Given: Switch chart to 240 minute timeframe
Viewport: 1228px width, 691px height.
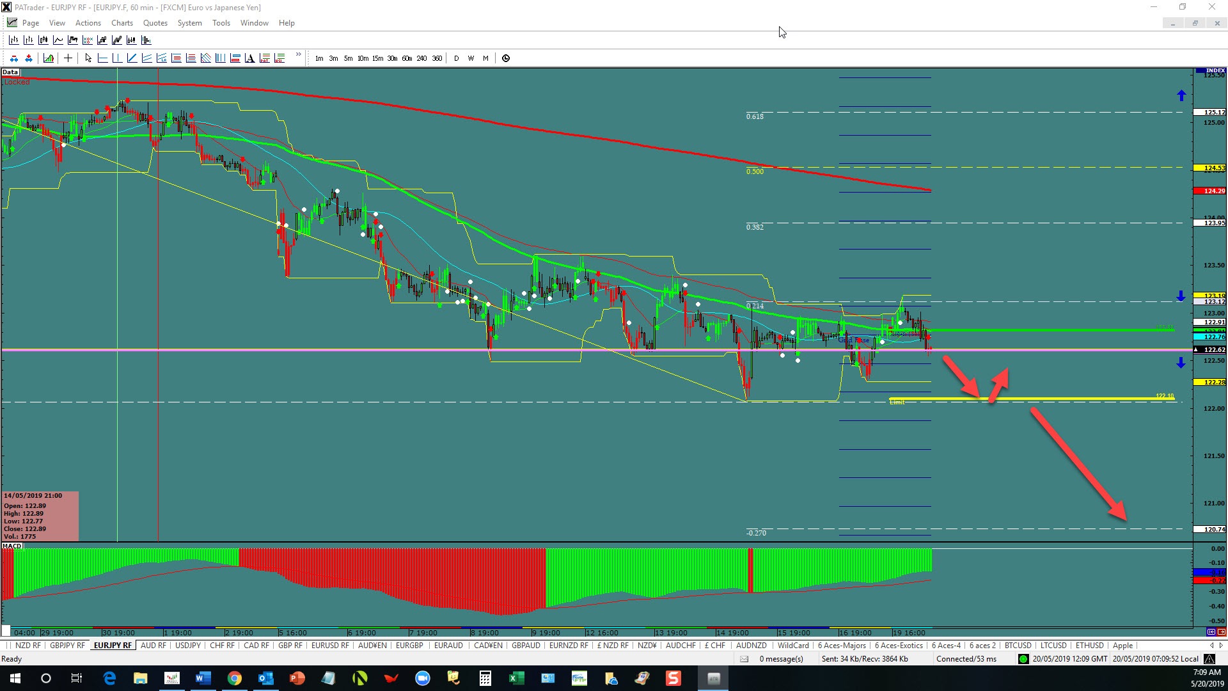Looking at the screenshot, I should coord(421,58).
